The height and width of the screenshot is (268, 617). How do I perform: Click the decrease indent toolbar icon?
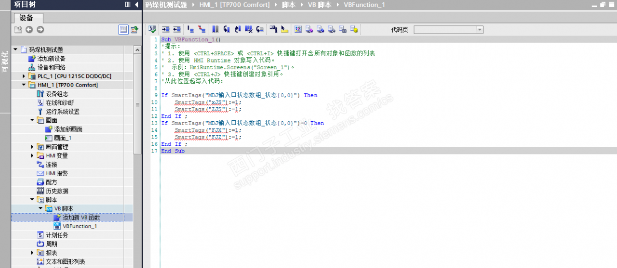(177, 29)
